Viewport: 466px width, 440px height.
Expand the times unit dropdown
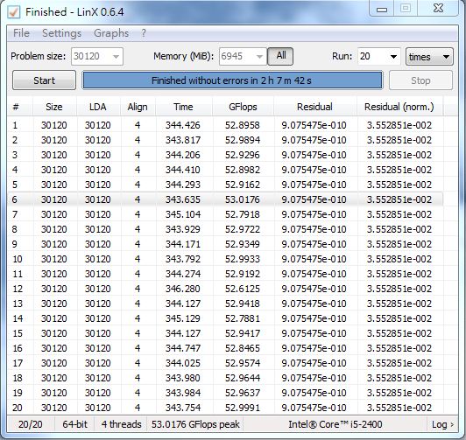[429, 56]
